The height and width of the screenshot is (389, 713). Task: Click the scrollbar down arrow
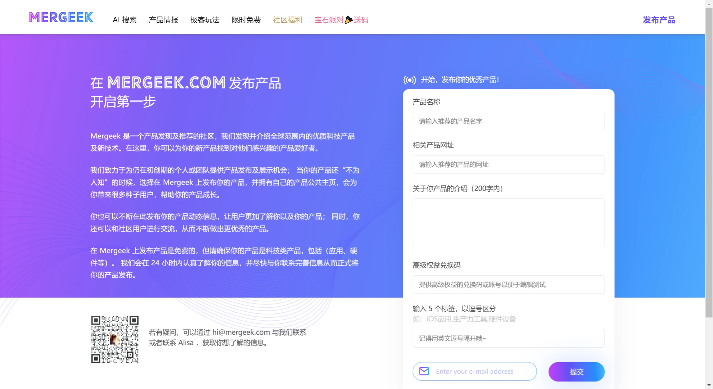709,385
